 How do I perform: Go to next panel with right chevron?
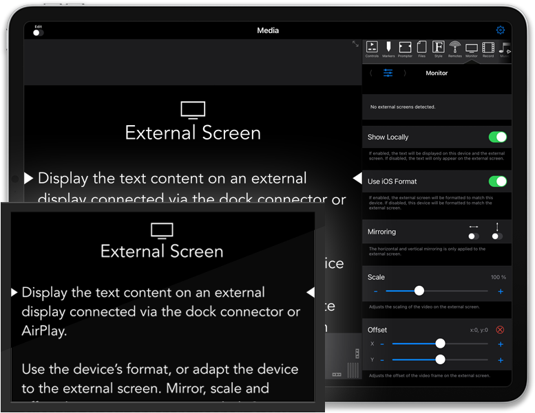pyautogui.click(x=405, y=73)
